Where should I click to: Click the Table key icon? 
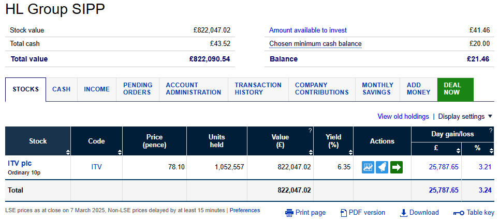click(x=459, y=213)
